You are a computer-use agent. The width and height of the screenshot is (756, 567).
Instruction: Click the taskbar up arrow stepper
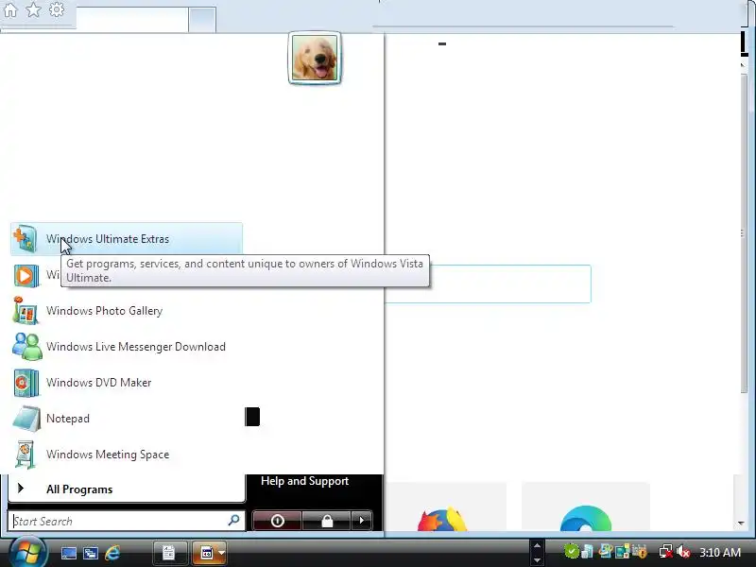537,545
